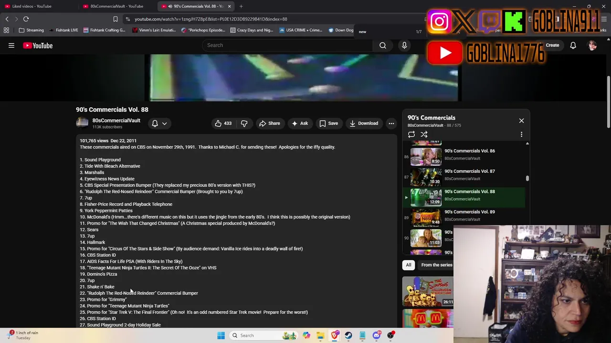
Task: Bookmark this page icon in address bar
Action: point(115,19)
